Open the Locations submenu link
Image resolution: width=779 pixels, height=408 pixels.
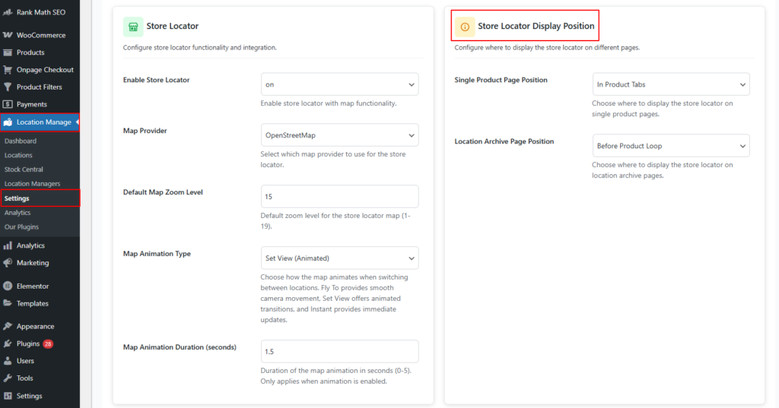pos(18,155)
